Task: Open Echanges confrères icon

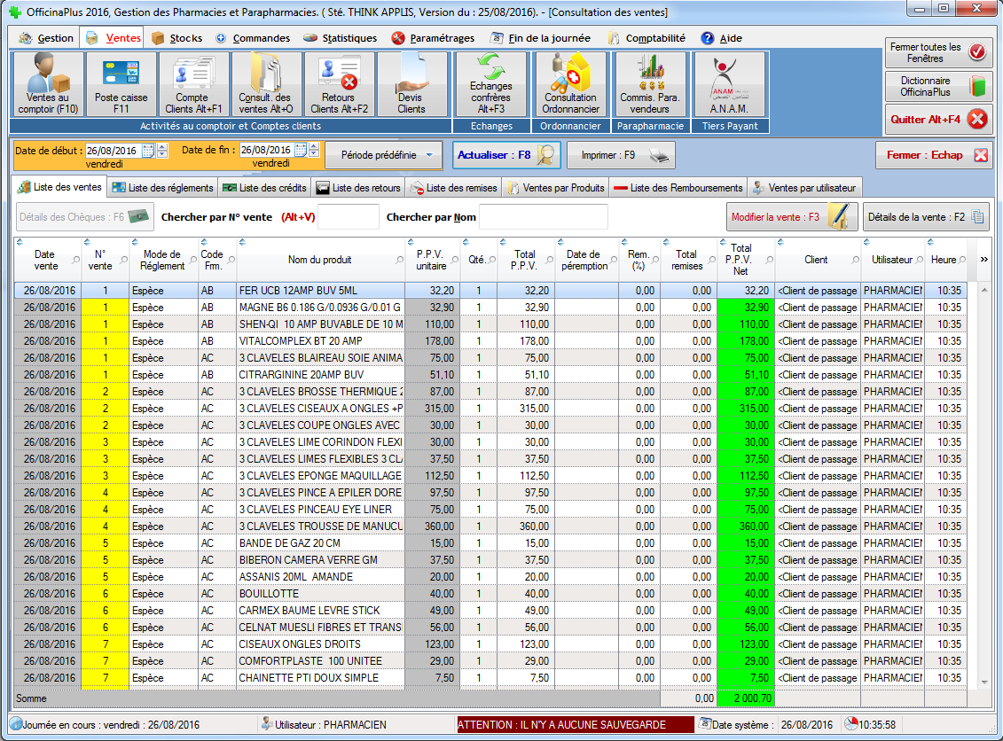Action: (x=490, y=84)
